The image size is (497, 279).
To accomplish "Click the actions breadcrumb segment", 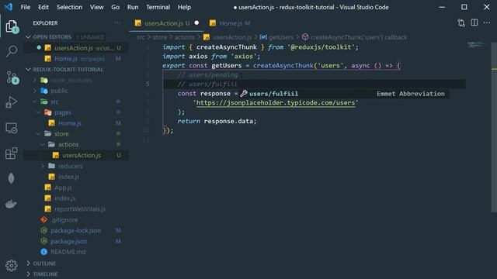I will point(185,37).
